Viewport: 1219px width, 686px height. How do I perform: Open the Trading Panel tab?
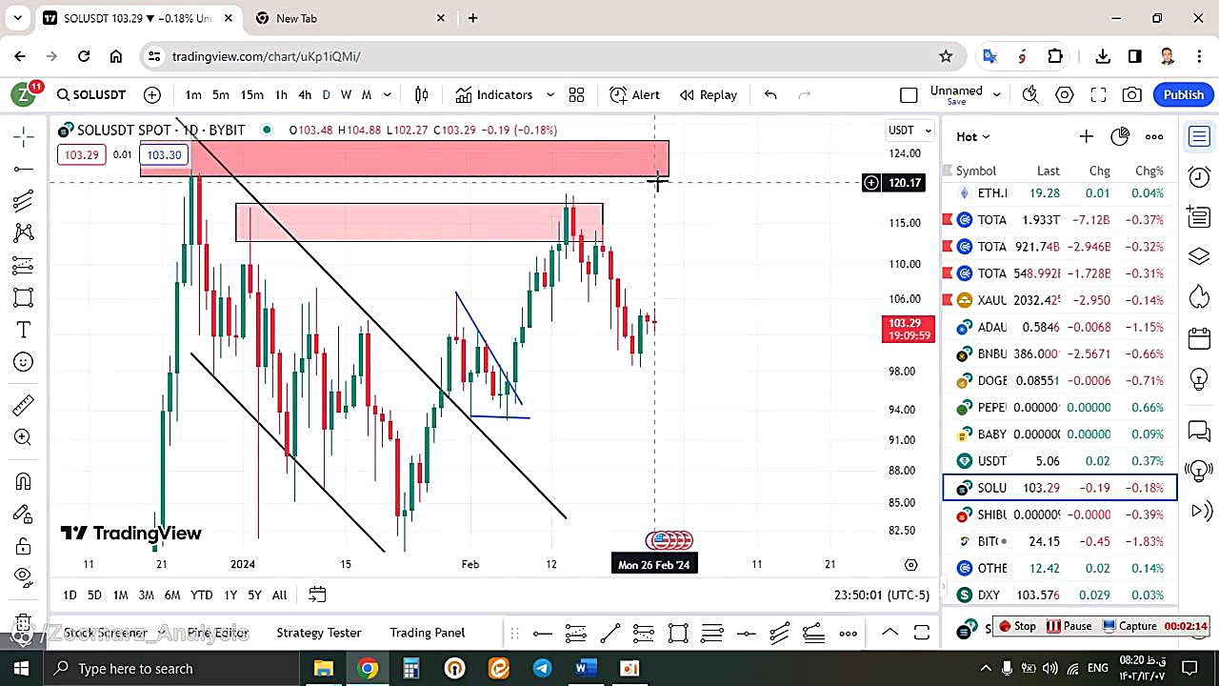[428, 632]
